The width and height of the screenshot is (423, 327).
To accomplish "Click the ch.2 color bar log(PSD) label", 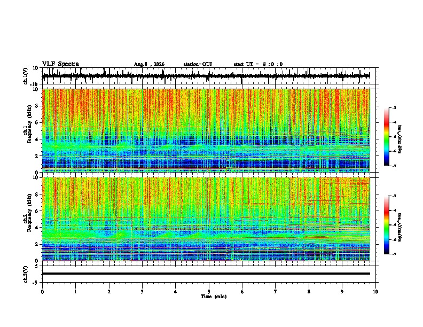I will tap(400, 227).
